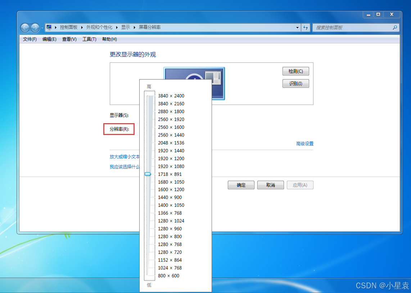
Task: Open the 放大或缩小文本 link
Action: coord(125,157)
